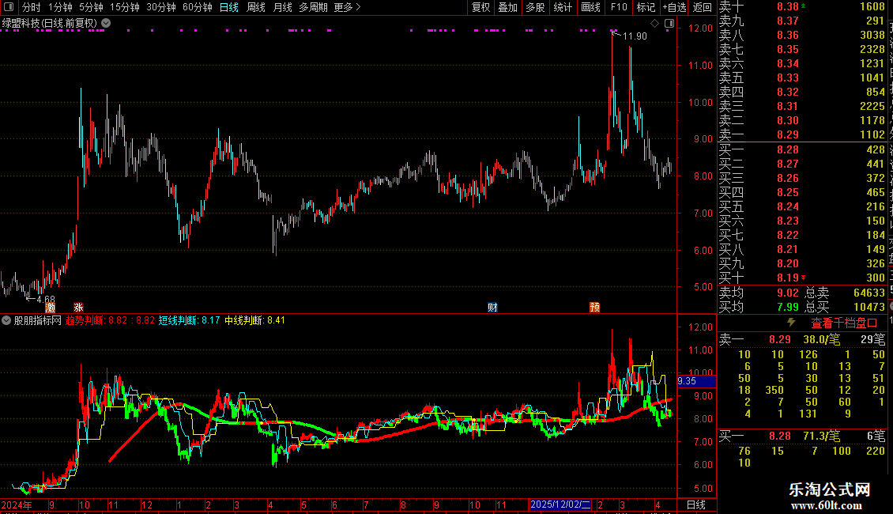
Task: Click the lightning icon beside 查看千档盘口
Action: (791, 323)
